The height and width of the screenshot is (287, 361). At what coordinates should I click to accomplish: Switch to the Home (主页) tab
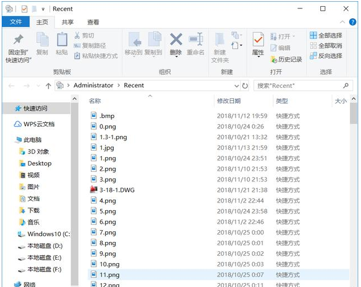(x=42, y=22)
